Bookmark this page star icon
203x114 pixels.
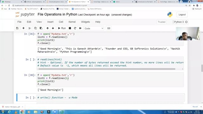coord(190,6)
